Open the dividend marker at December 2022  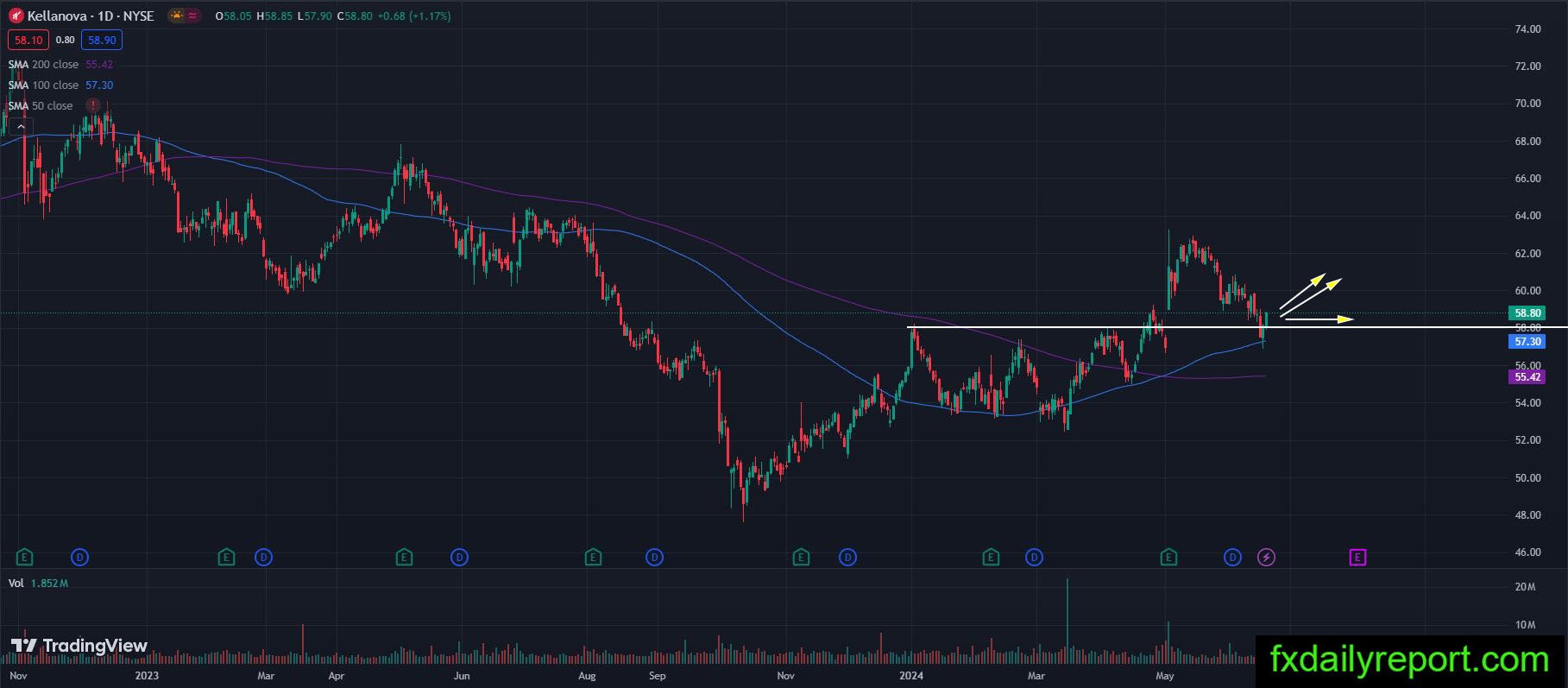(x=80, y=558)
